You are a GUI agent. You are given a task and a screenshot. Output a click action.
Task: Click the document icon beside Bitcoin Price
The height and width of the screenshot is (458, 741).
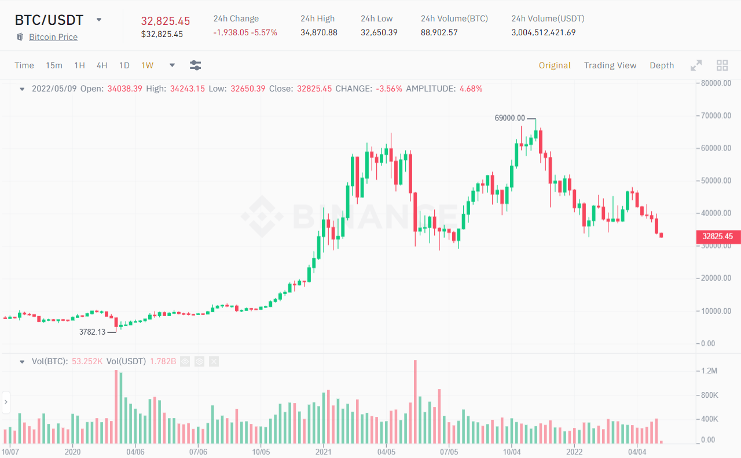point(21,37)
